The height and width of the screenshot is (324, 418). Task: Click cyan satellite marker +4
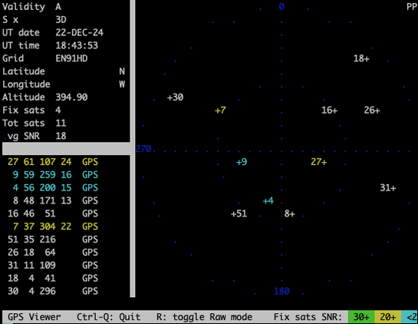[268, 200]
